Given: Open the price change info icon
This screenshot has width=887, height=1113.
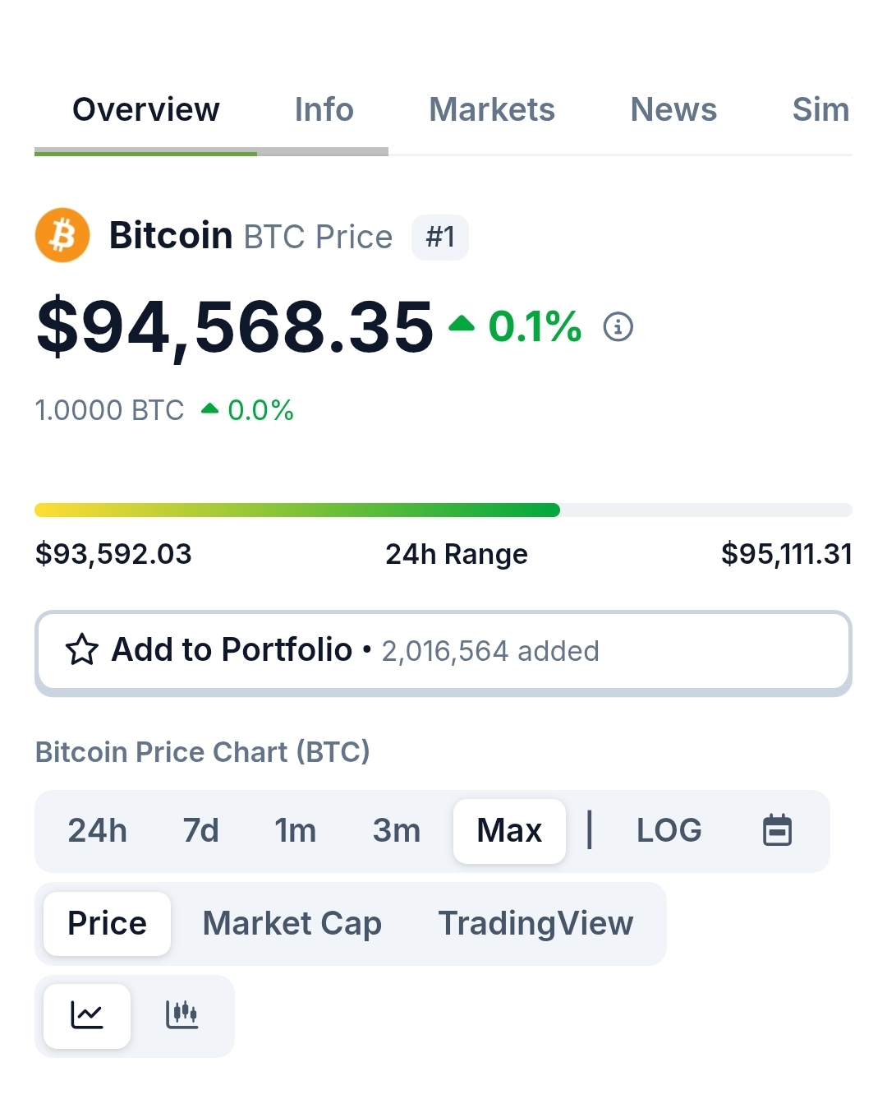Looking at the screenshot, I should tap(618, 327).
